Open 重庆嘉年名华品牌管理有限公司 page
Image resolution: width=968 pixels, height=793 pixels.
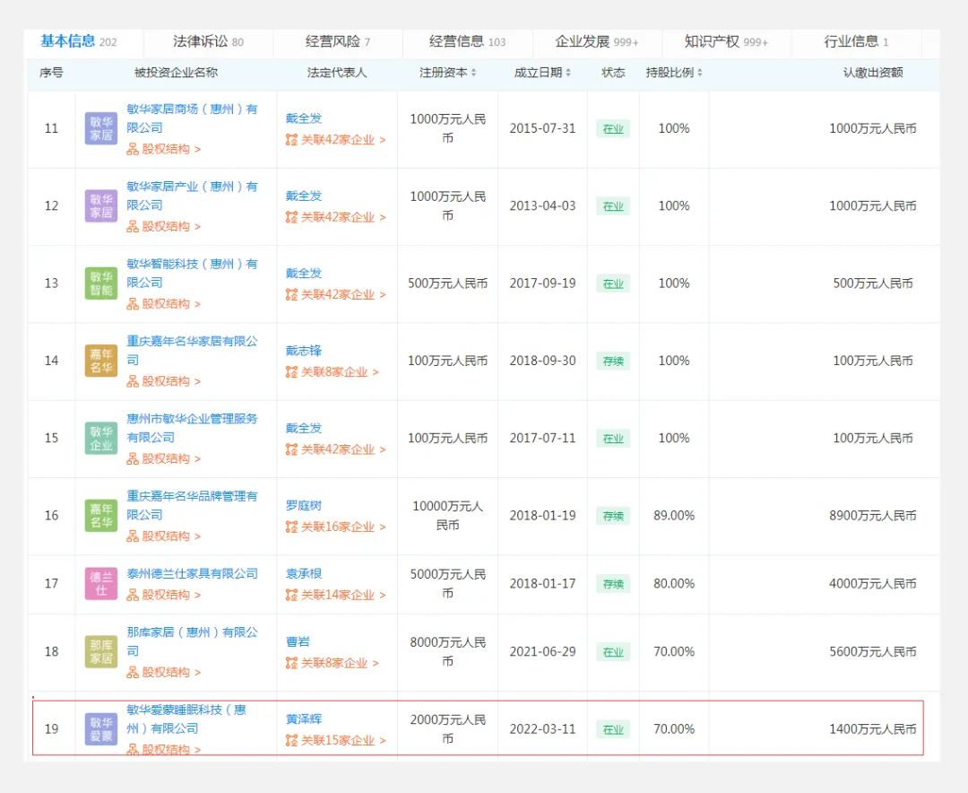click(192, 504)
